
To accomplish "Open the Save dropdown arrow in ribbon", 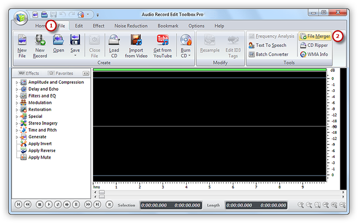I will coord(75,56).
